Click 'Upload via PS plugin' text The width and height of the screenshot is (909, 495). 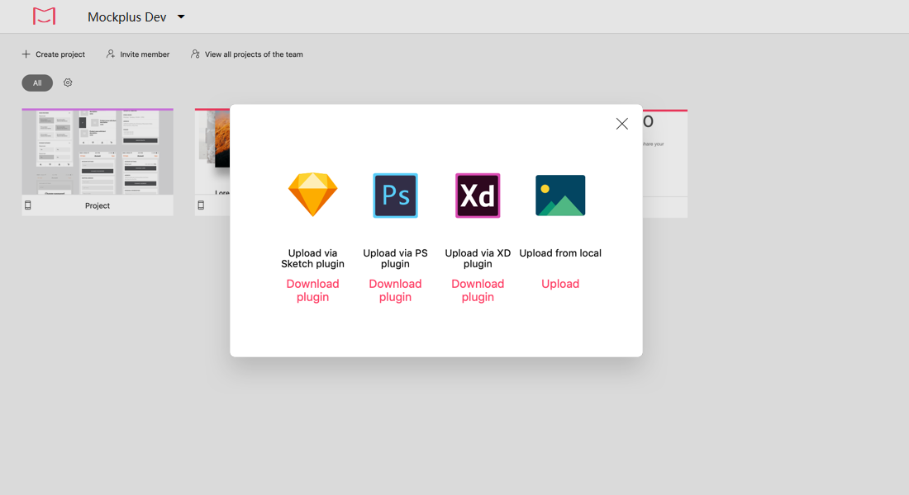pos(395,259)
